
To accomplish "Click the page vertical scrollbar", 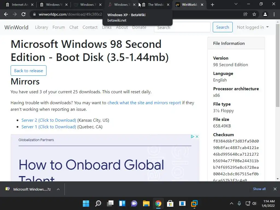I will 278,66.
